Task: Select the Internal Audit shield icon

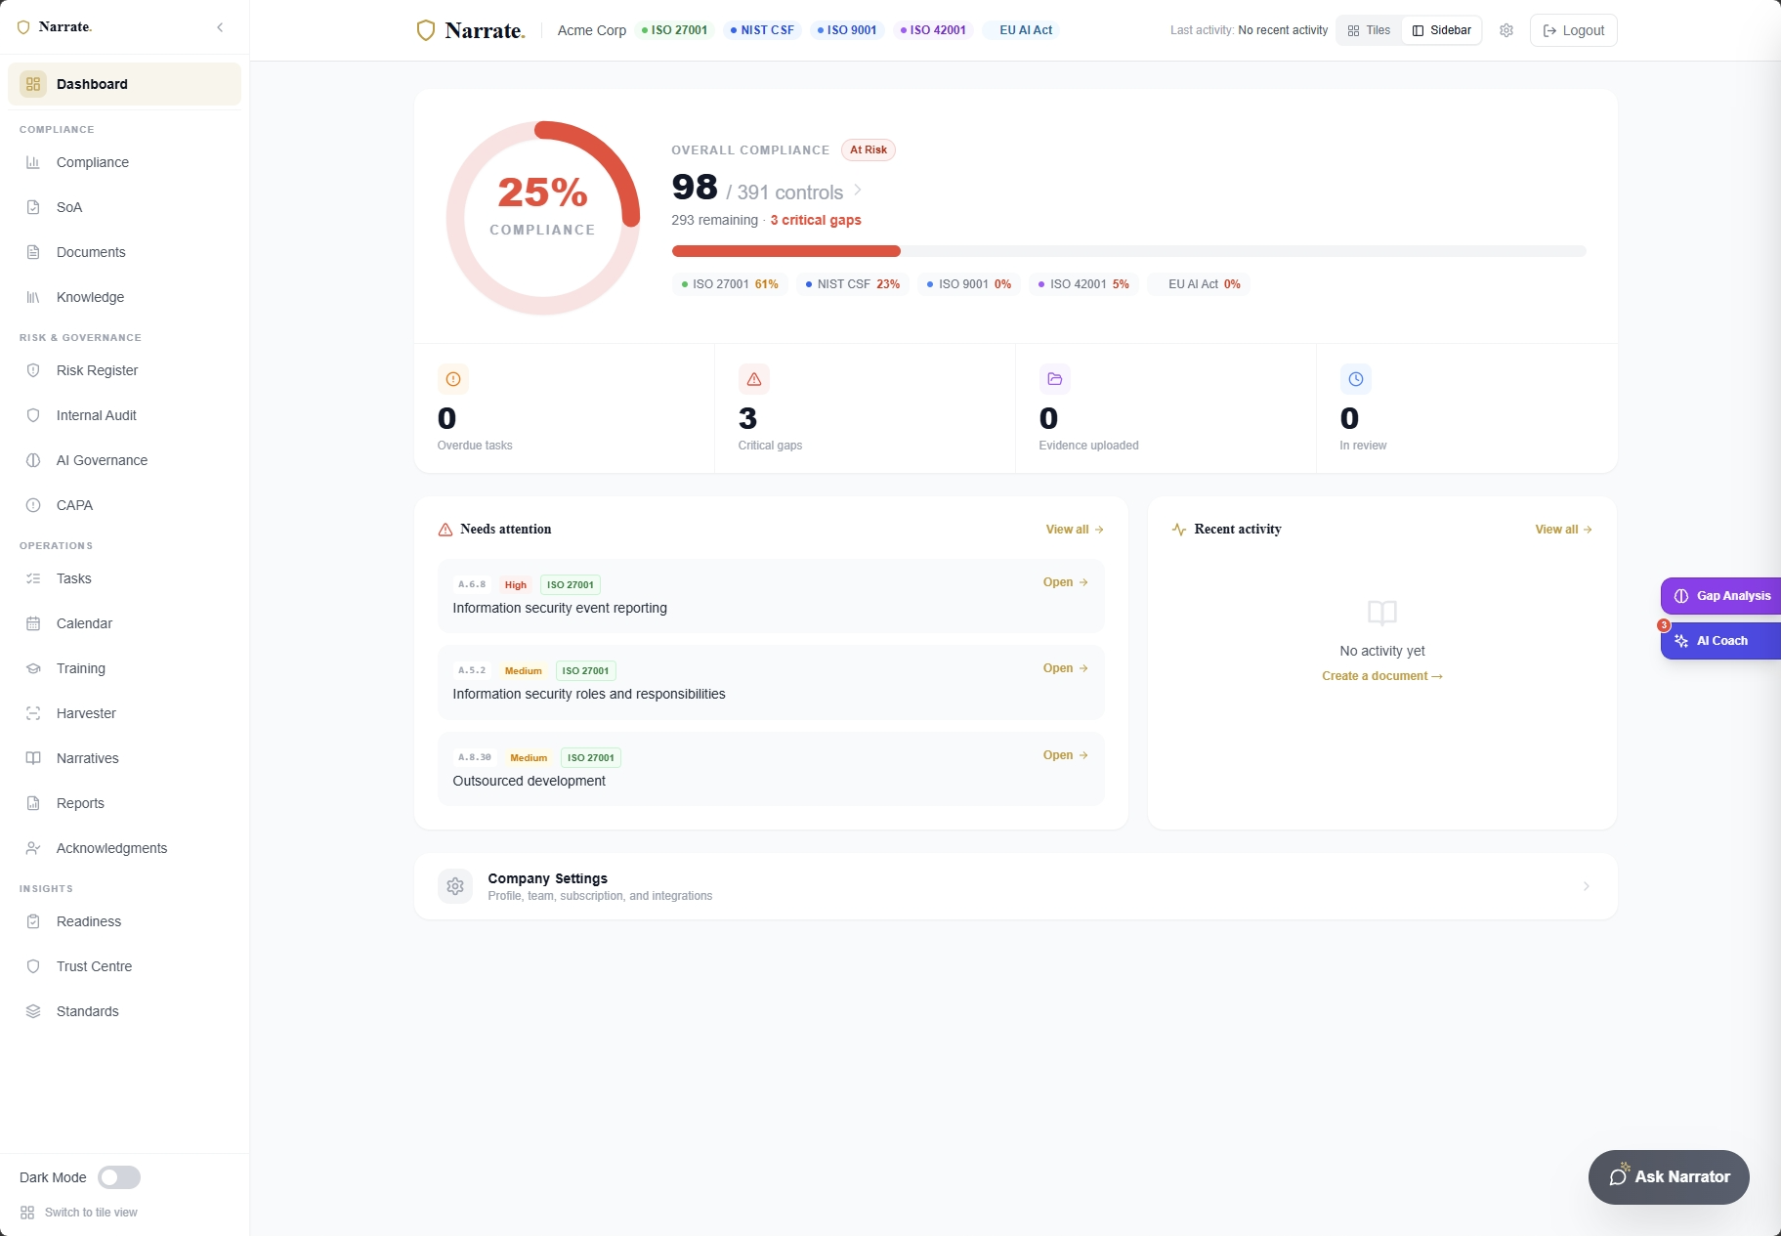Action: 32,415
